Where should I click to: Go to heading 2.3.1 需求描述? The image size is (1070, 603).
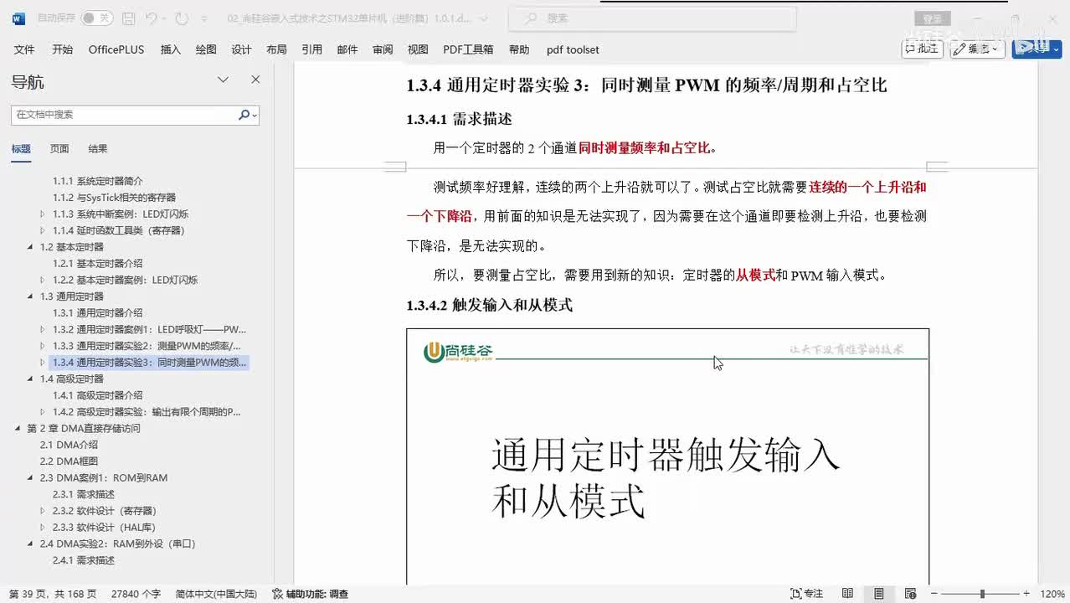pos(84,494)
